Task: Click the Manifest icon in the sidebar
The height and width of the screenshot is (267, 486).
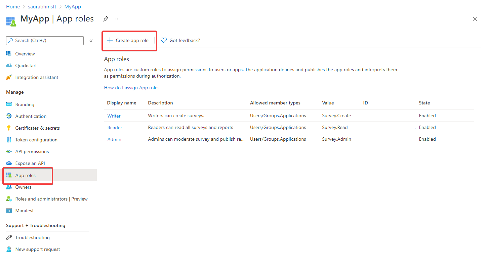Action: click(9, 210)
